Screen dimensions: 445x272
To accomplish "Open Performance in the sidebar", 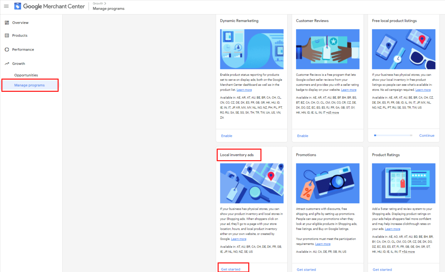I will coord(23,49).
